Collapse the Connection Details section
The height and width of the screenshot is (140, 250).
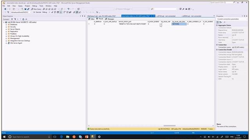[217, 50]
